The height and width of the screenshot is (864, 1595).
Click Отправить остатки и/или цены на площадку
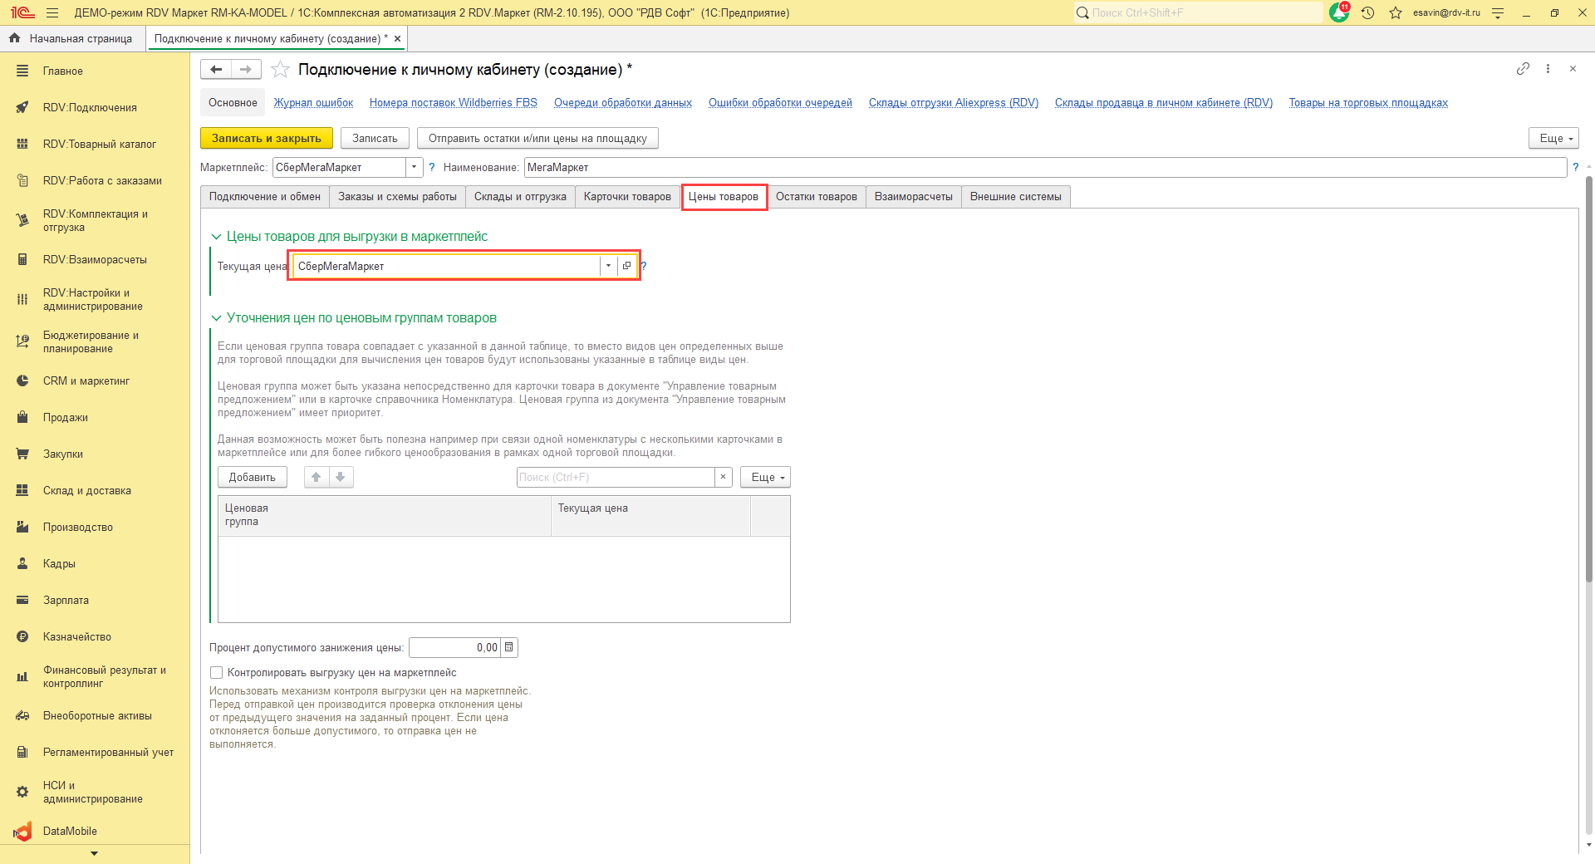[x=537, y=139]
